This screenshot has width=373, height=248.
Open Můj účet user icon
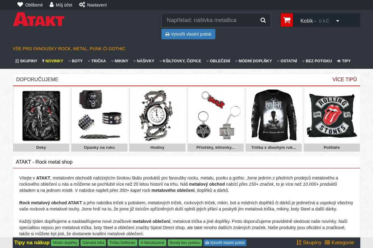(x=52, y=5)
